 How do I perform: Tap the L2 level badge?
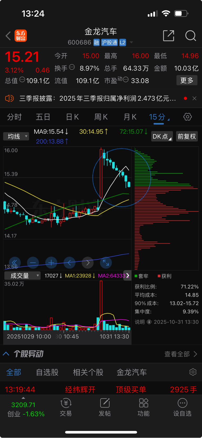click(123, 42)
